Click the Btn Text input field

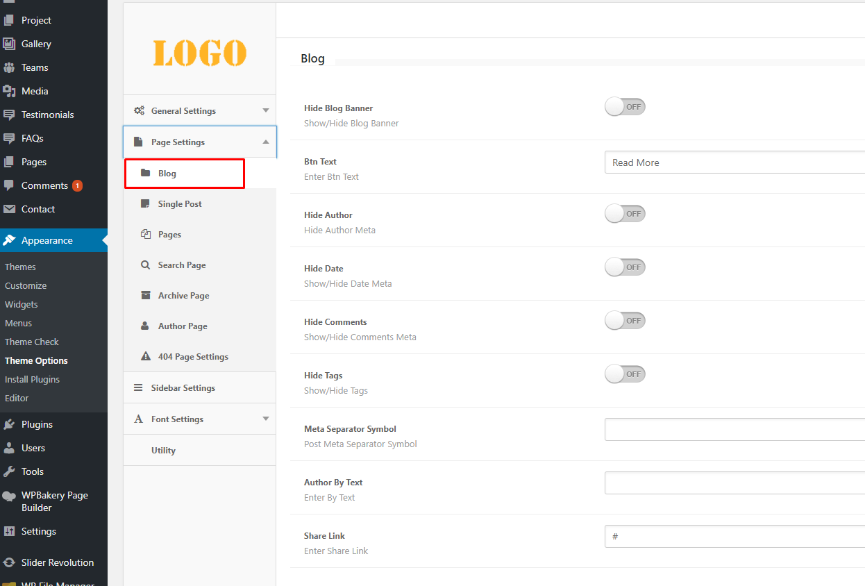pos(734,162)
